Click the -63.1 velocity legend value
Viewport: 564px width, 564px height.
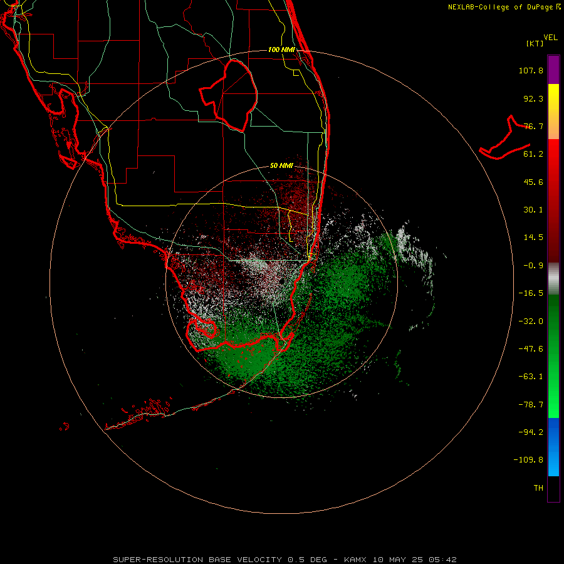click(x=531, y=377)
